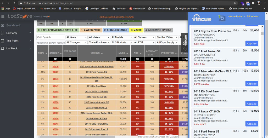This screenshot has width=268, height=138.
Task: Open the All $ Buckets dropdown
Action: click(122, 42)
